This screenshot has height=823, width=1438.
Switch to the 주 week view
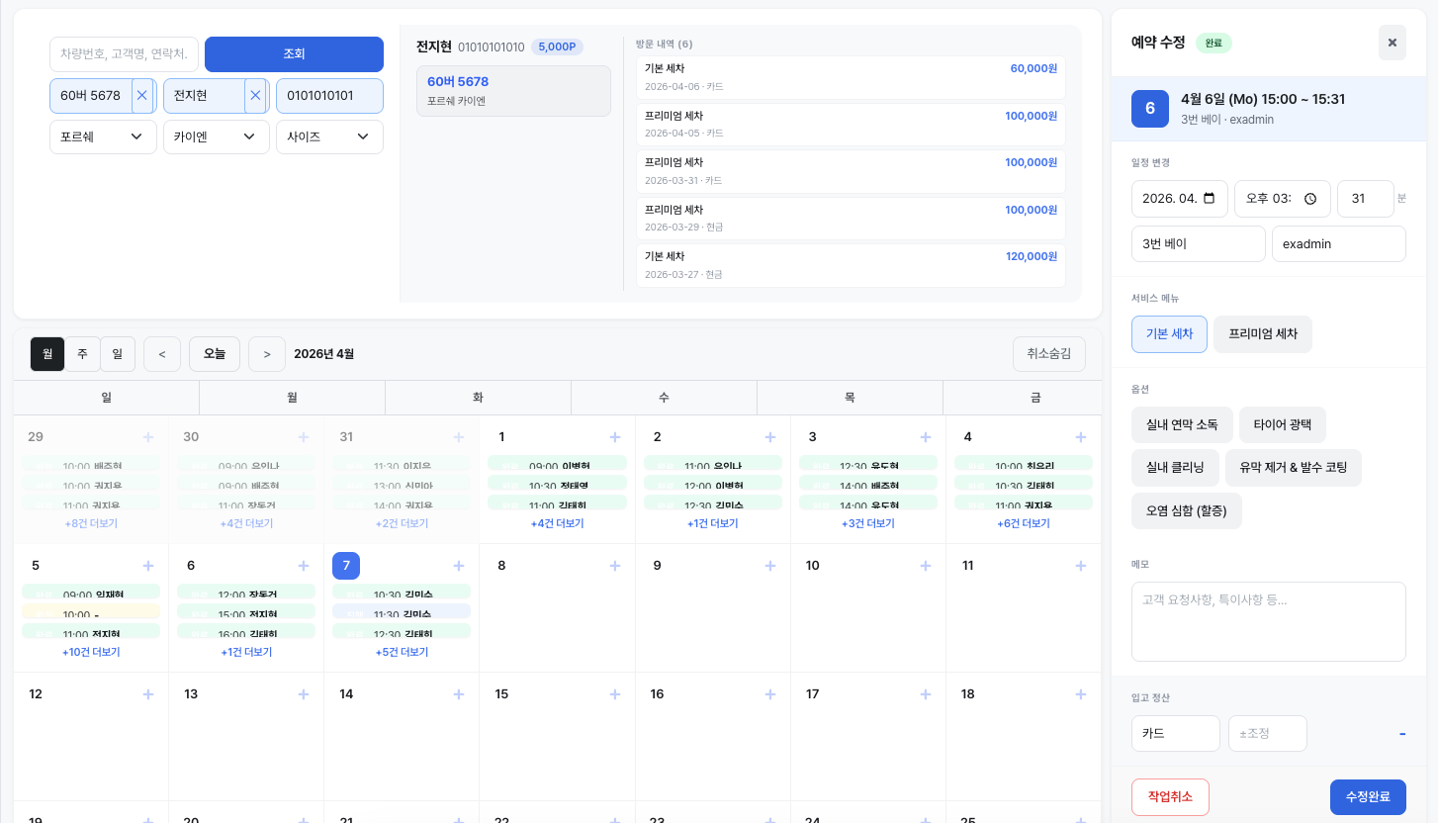point(82,354)
